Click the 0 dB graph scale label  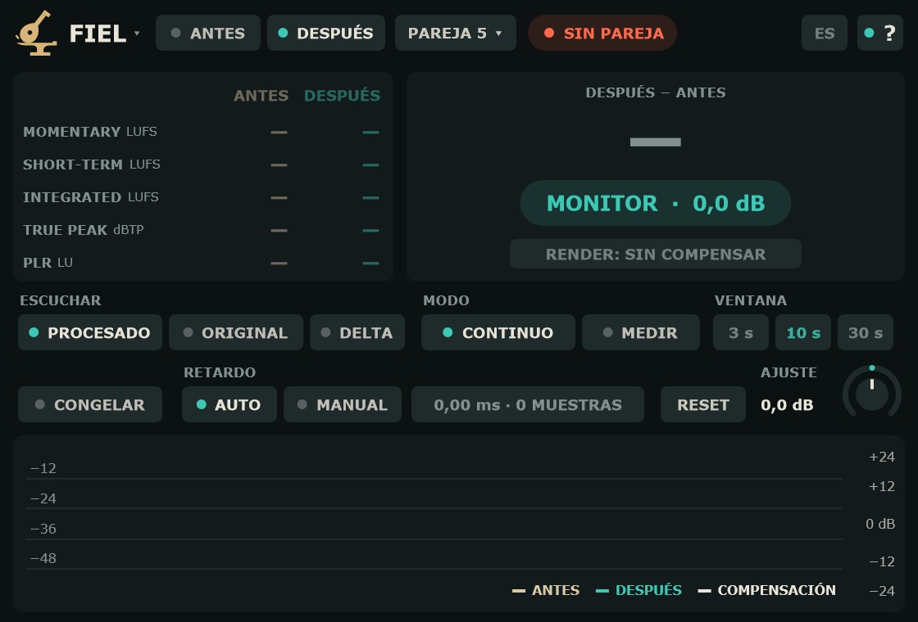[x=880, y=524]
